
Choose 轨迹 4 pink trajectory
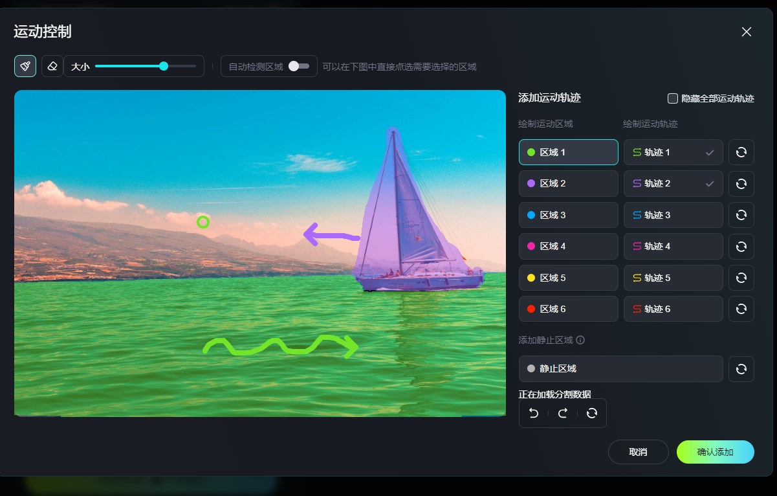tap(673, 246)
